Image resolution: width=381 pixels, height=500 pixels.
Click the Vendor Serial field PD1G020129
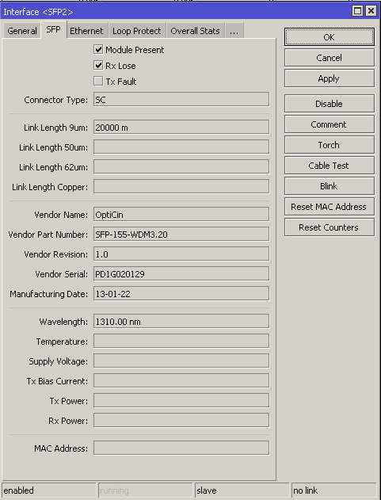pos(181,273)
